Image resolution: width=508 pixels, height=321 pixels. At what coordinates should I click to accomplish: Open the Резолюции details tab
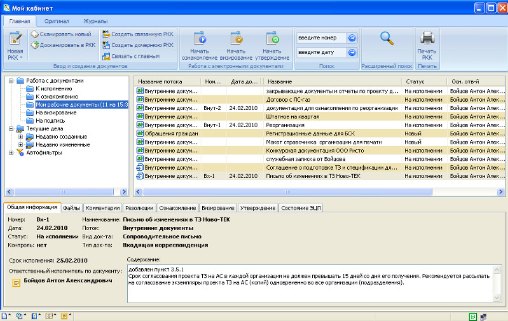[x=139, y=208]
